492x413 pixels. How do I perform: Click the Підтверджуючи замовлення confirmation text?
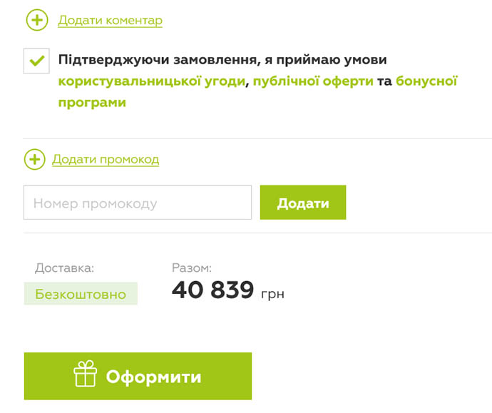222,60
